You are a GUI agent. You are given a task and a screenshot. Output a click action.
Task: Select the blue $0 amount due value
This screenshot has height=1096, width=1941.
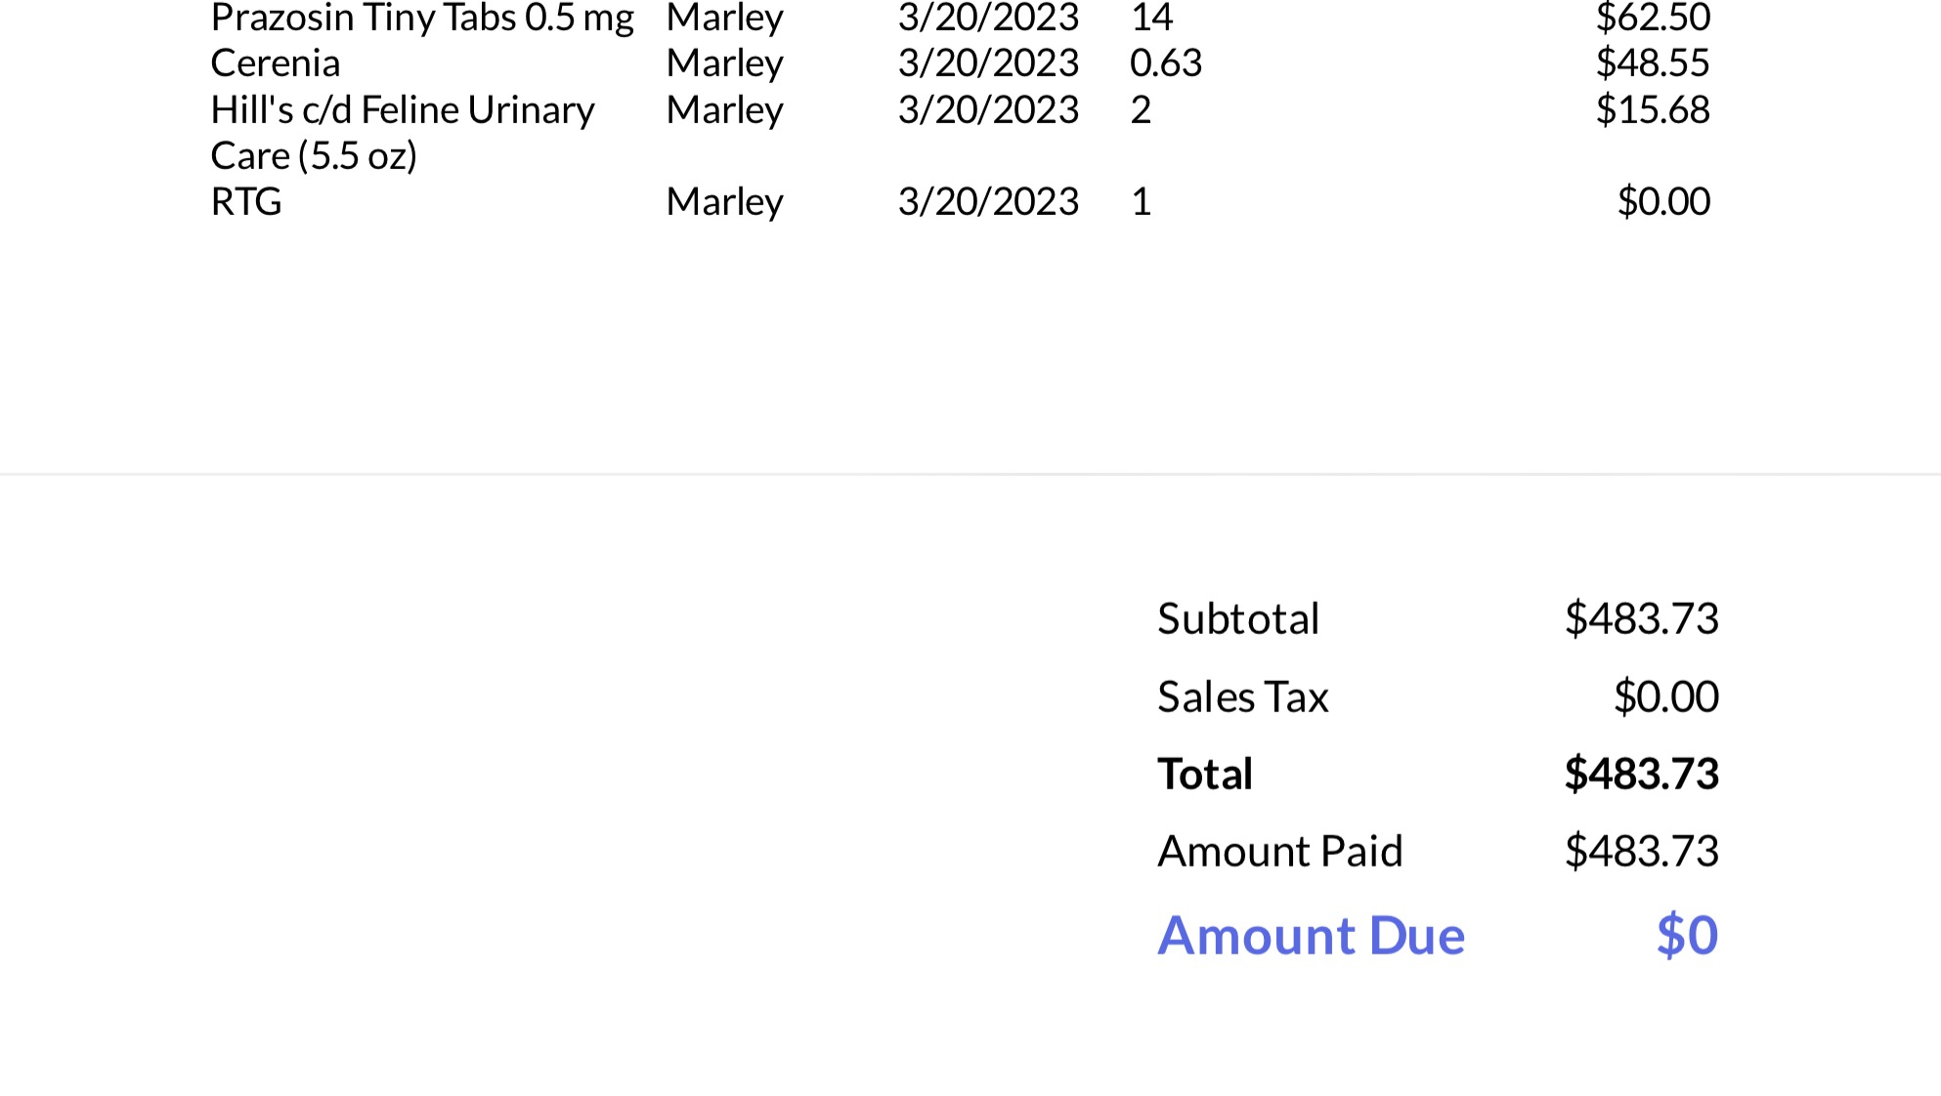1686,935
